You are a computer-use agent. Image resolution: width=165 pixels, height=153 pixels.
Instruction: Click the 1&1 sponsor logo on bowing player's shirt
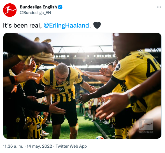click(60, 89)
